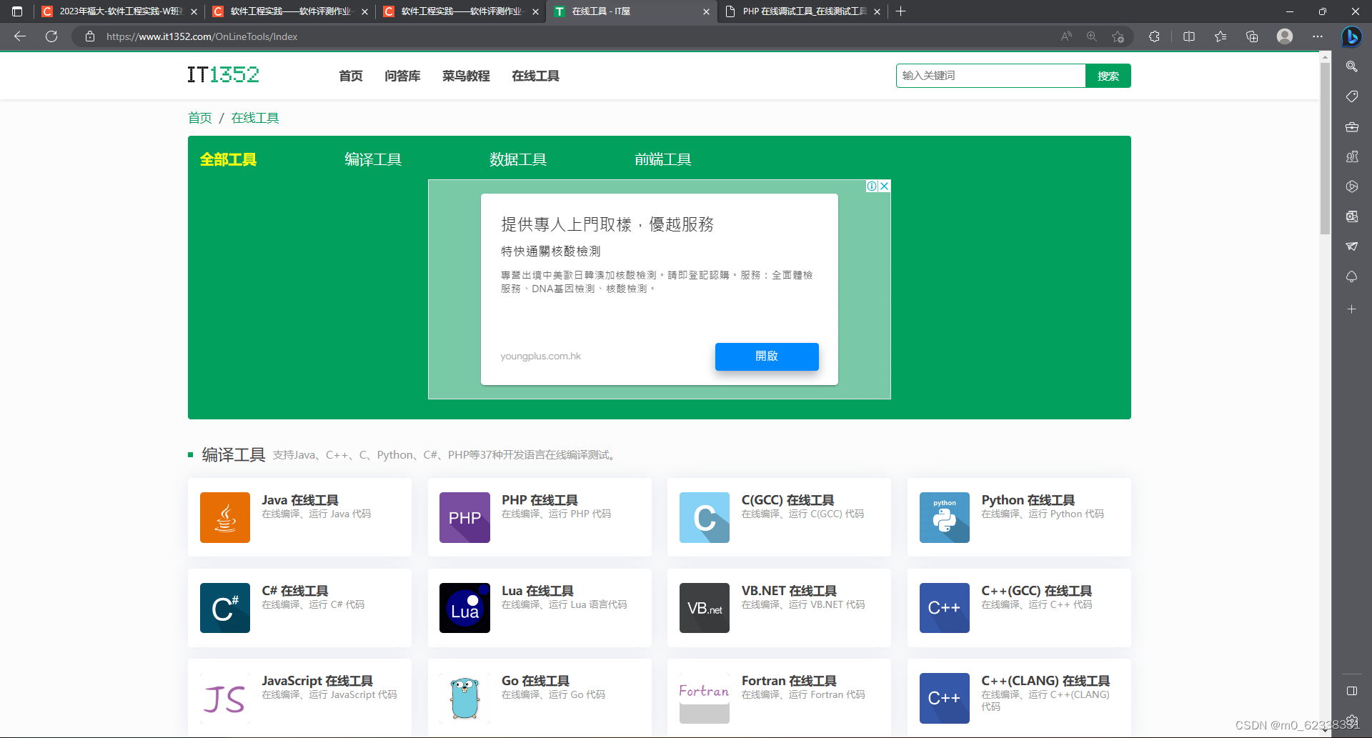
Task: Click the 開啟 button in the ad
Action: (766, 356)
